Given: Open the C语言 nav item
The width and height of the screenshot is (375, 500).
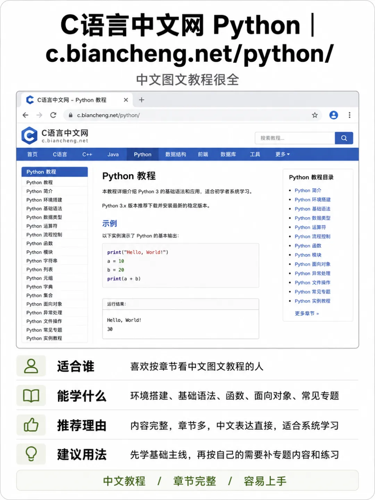Looking at the screenshot, I should [x=60, y=154].
